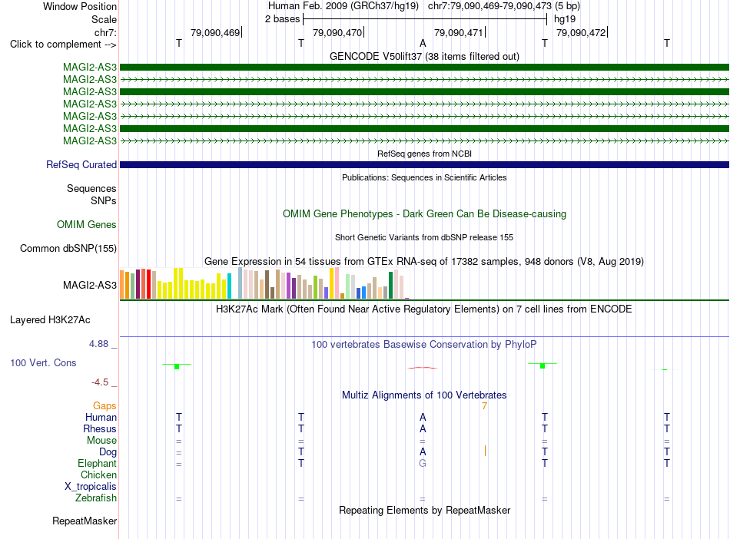Viewport: 730px width, 539px height.
Task: Open the H3K27Ac Mark track title
Action: [x=424, y=309]
